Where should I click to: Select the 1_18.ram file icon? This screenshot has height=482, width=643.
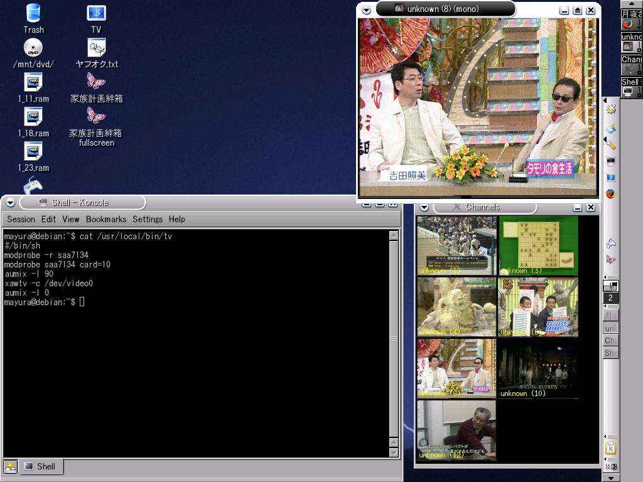tap(33, 122)
